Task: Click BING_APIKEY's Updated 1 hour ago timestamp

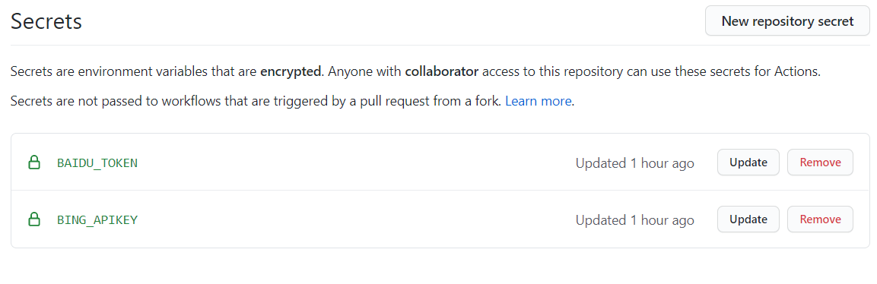Action: pos(635,220)
